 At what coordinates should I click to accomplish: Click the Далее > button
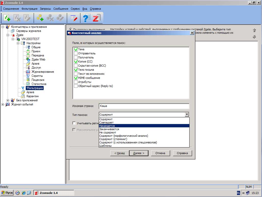tap(139, 153)
